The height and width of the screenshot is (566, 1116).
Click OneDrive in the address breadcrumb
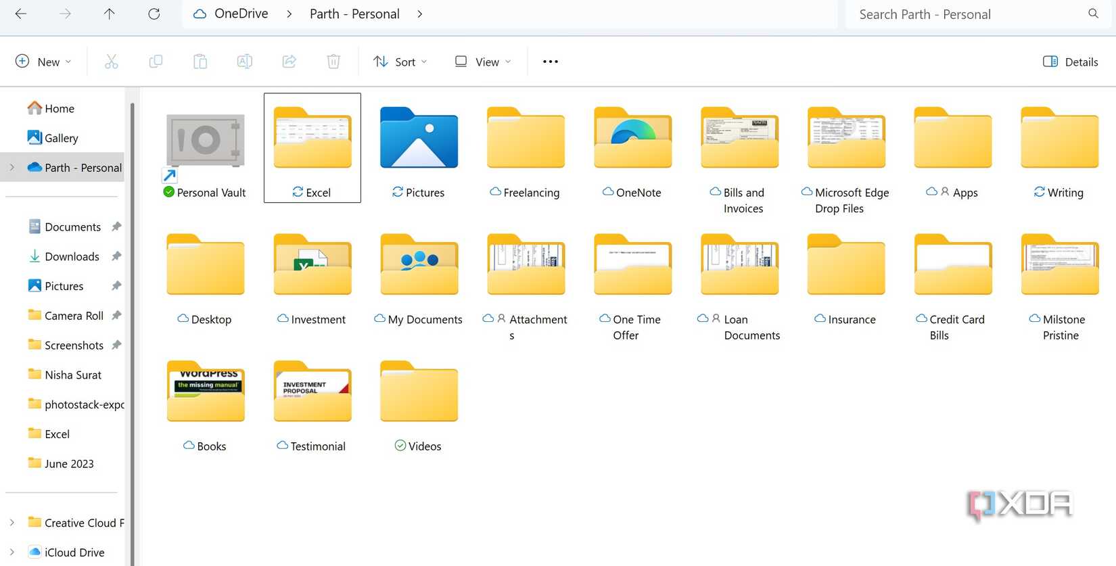(231, 14)
